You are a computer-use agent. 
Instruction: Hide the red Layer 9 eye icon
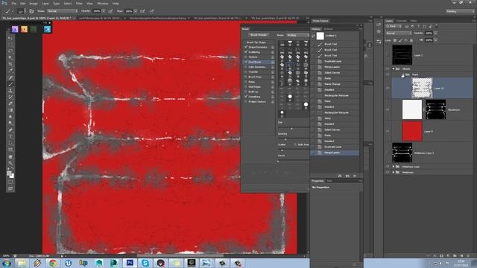(388, 131)
